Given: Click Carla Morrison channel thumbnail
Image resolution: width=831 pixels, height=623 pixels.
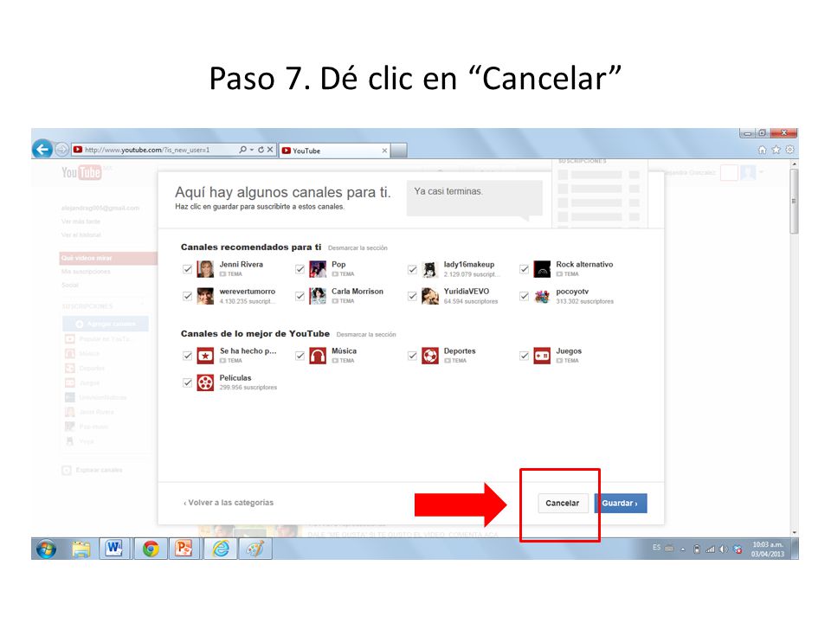Looking at the screenshot, I should (x=318, y=296).
